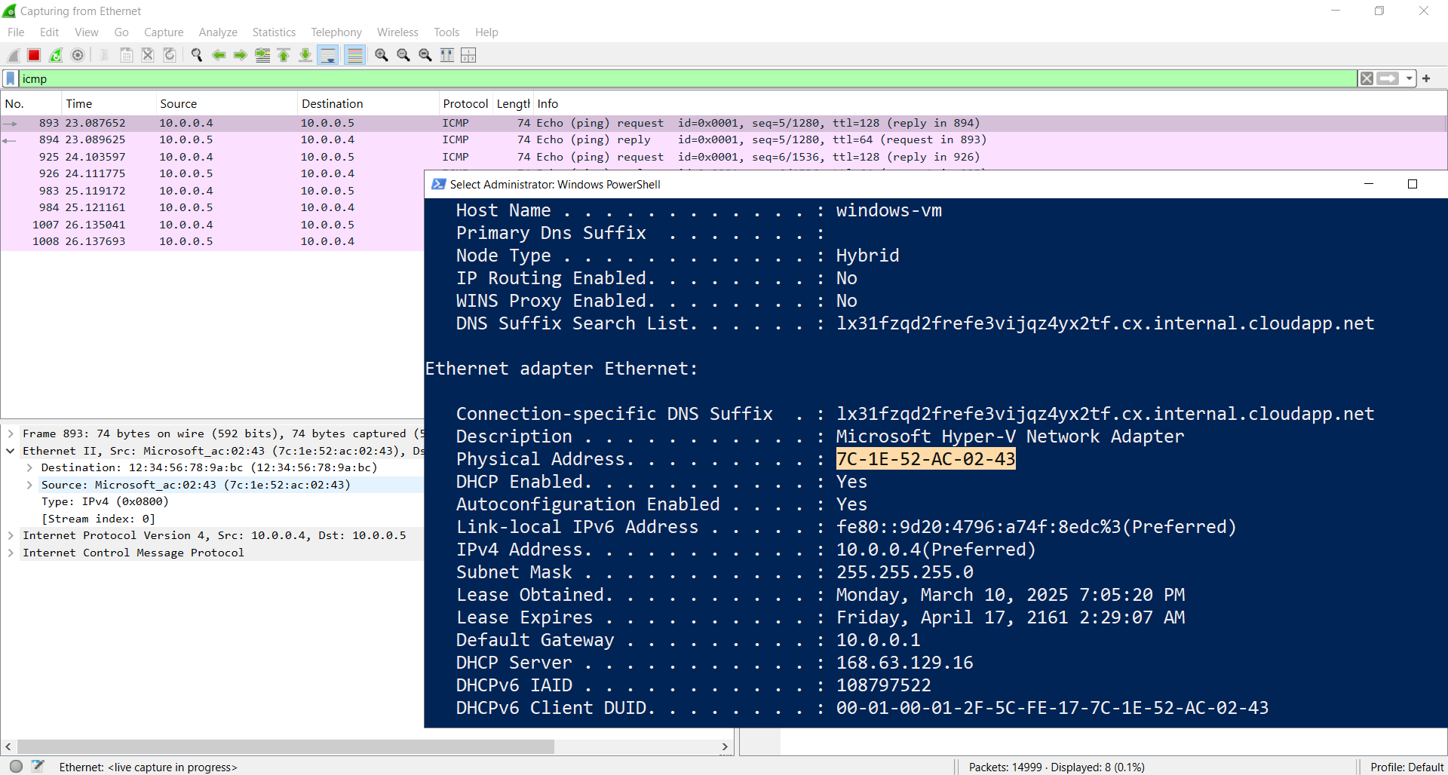Maximize the PowerShell window

pyautogui.click(x=1413, y=184)
